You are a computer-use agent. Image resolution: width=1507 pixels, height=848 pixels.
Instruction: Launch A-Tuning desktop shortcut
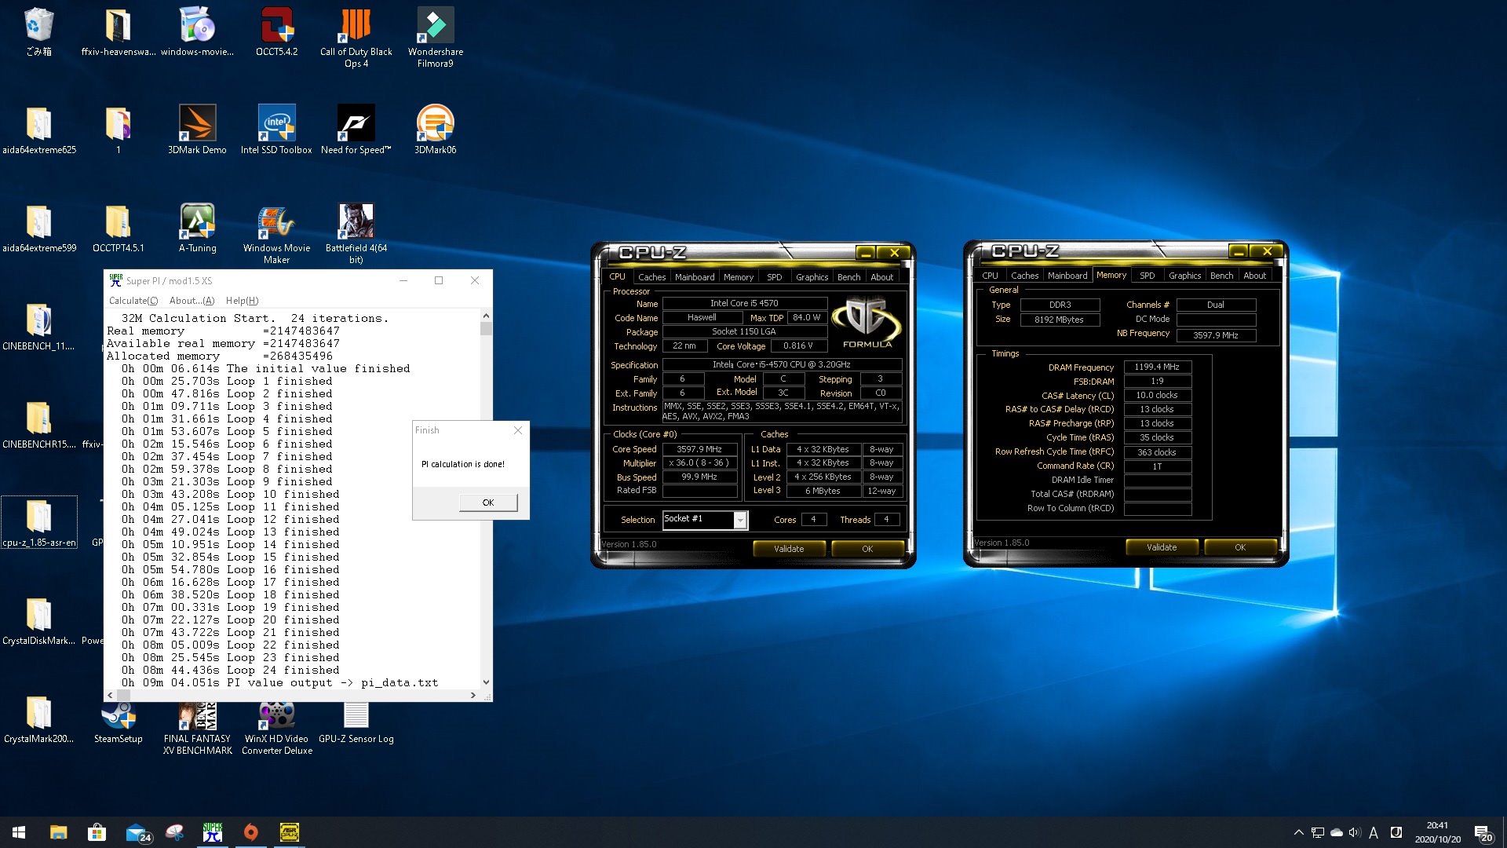197,228
